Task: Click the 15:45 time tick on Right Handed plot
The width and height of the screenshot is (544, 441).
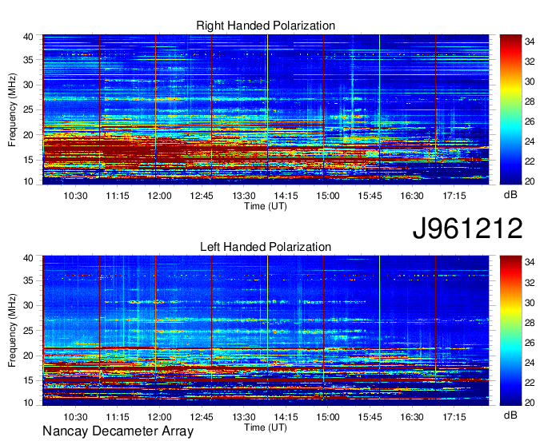Action: 370,196
